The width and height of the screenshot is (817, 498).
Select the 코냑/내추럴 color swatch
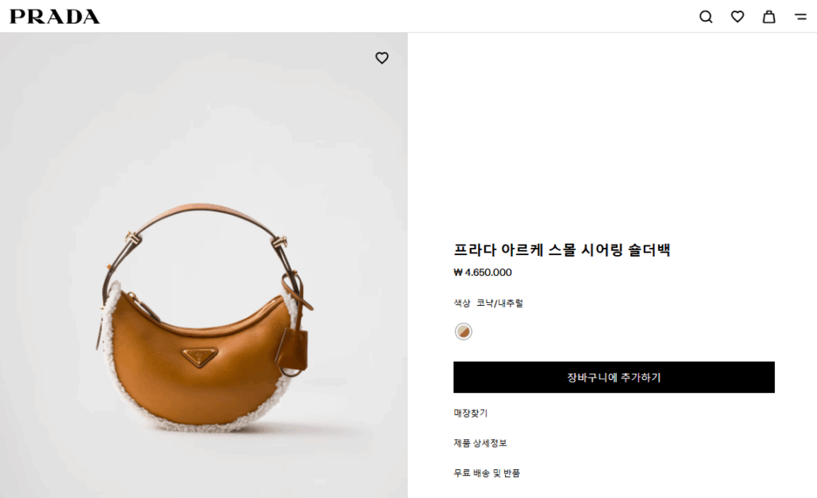click(x=464, y=331)
